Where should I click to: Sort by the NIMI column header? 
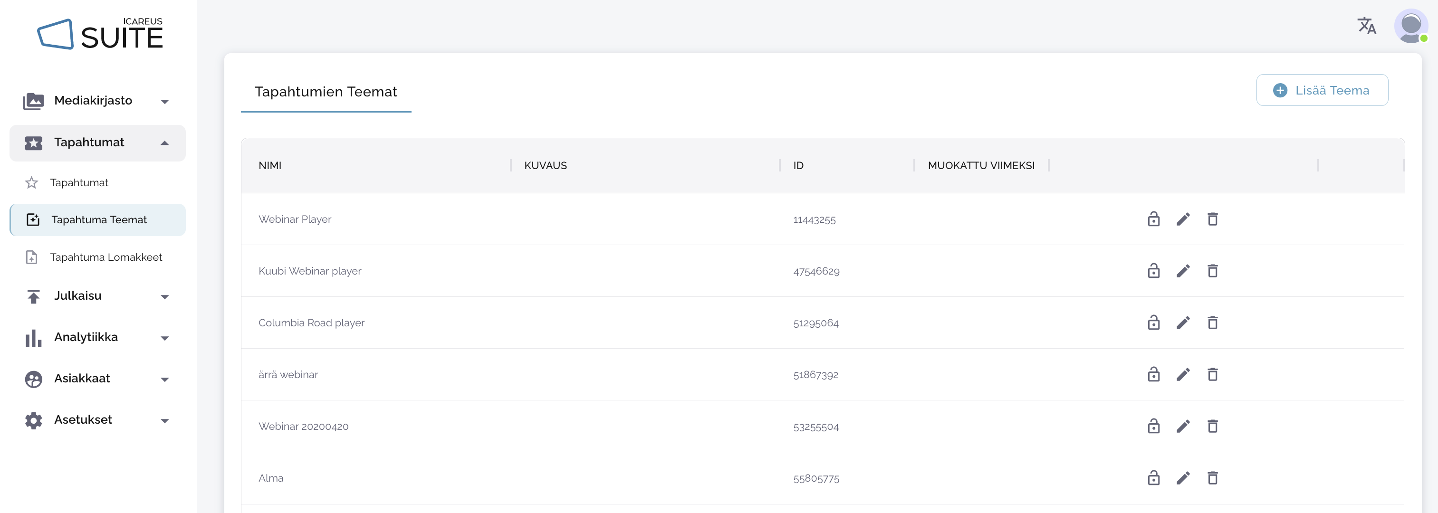[x=269, y=166]
